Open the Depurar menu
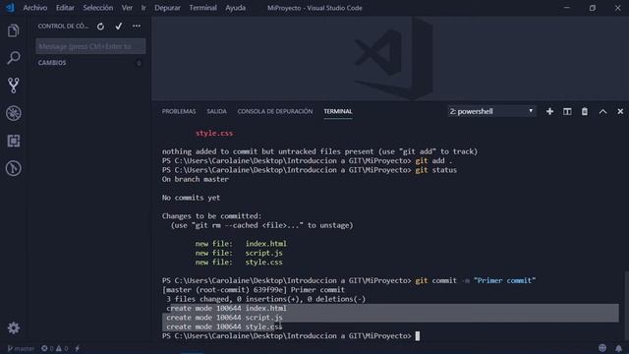 pos(167,8)
